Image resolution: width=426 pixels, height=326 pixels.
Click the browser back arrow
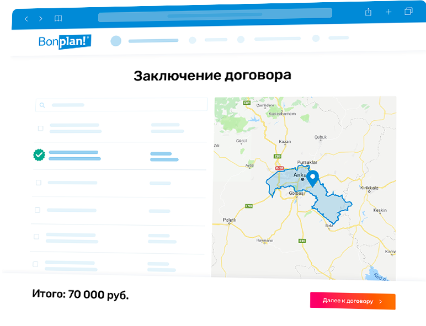(26, 19)
